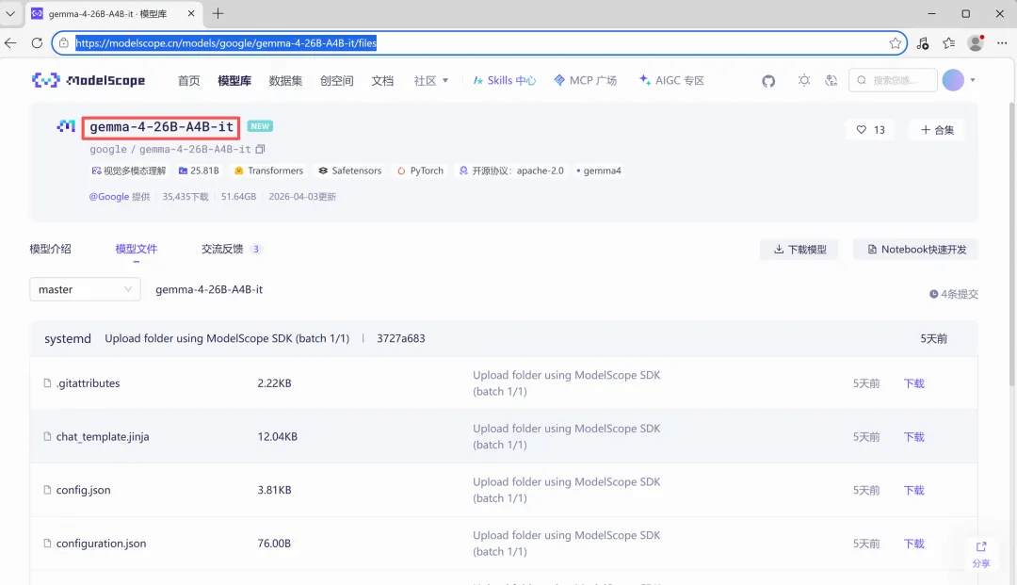Image resolution: width=1017 pixels, height=585 pixels.
Task: Click the site search box
Action: pyautogui.click(x=893, y=80)
